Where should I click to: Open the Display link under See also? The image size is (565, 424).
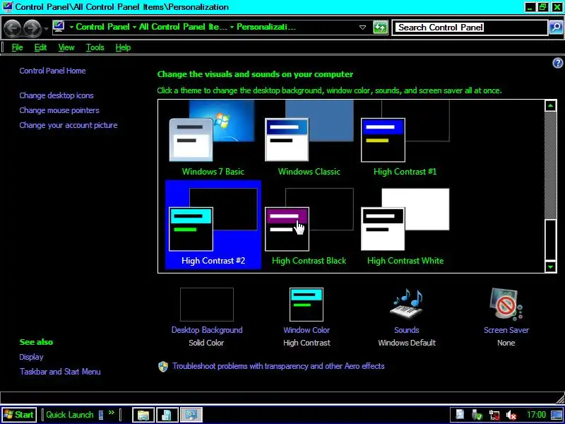[x=31, y=357]
